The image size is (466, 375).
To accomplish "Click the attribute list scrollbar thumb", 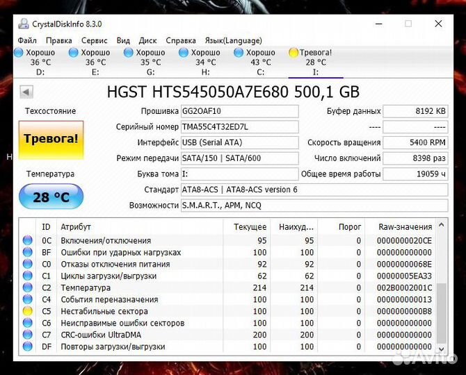I will pos(442,312).
